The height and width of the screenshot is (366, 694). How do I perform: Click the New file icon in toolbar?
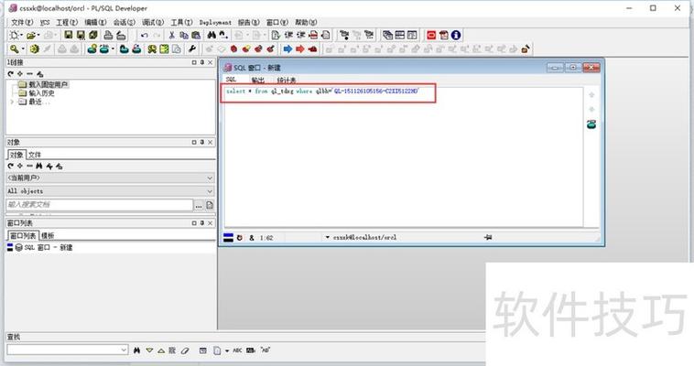coord(14,35)
